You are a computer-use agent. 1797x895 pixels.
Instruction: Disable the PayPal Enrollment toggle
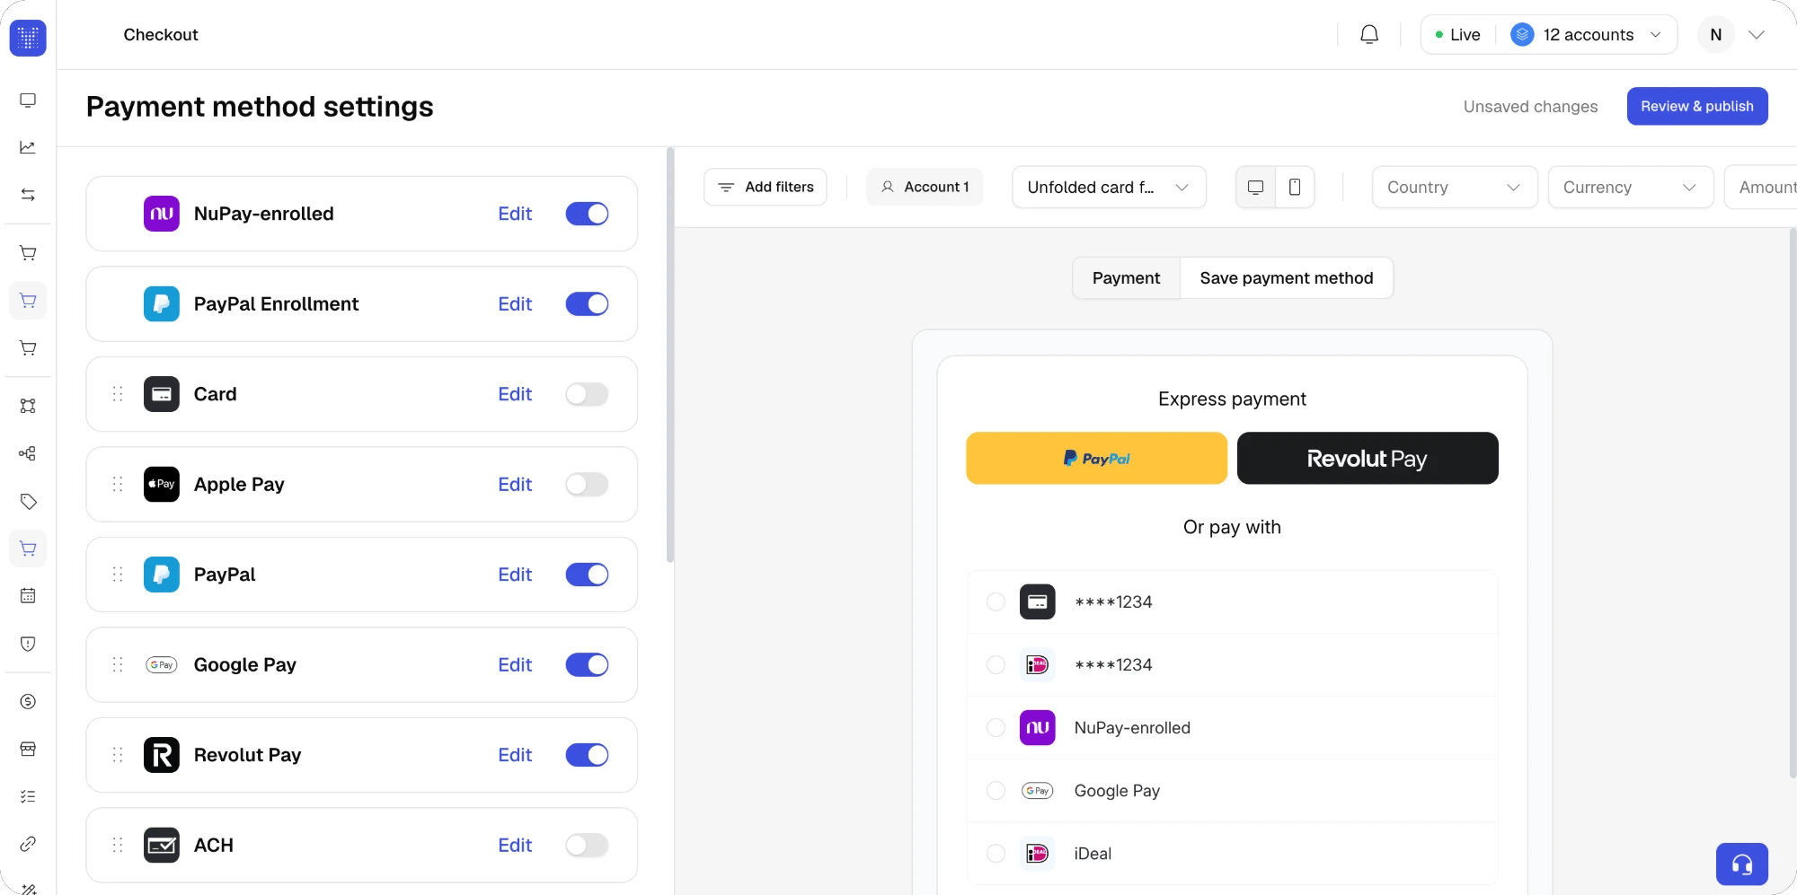(587, 304)
